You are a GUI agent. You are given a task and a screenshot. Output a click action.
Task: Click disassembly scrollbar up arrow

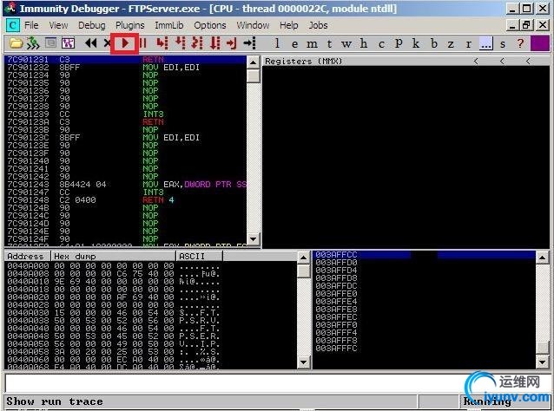(253, 62)
